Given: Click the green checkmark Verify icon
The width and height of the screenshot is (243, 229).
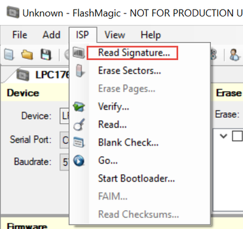Looking at the screenshot, I should click(x=79, y=106).
